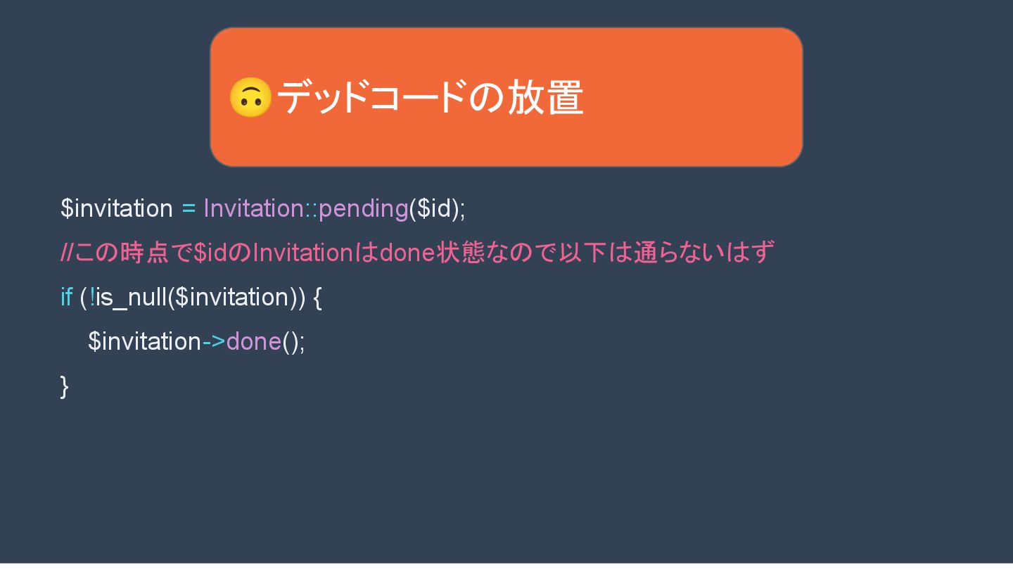The width and height of the screenshot is (1013, 570).
Task: Select the cyan equals sign operator
Action: (x=189, y=209)
